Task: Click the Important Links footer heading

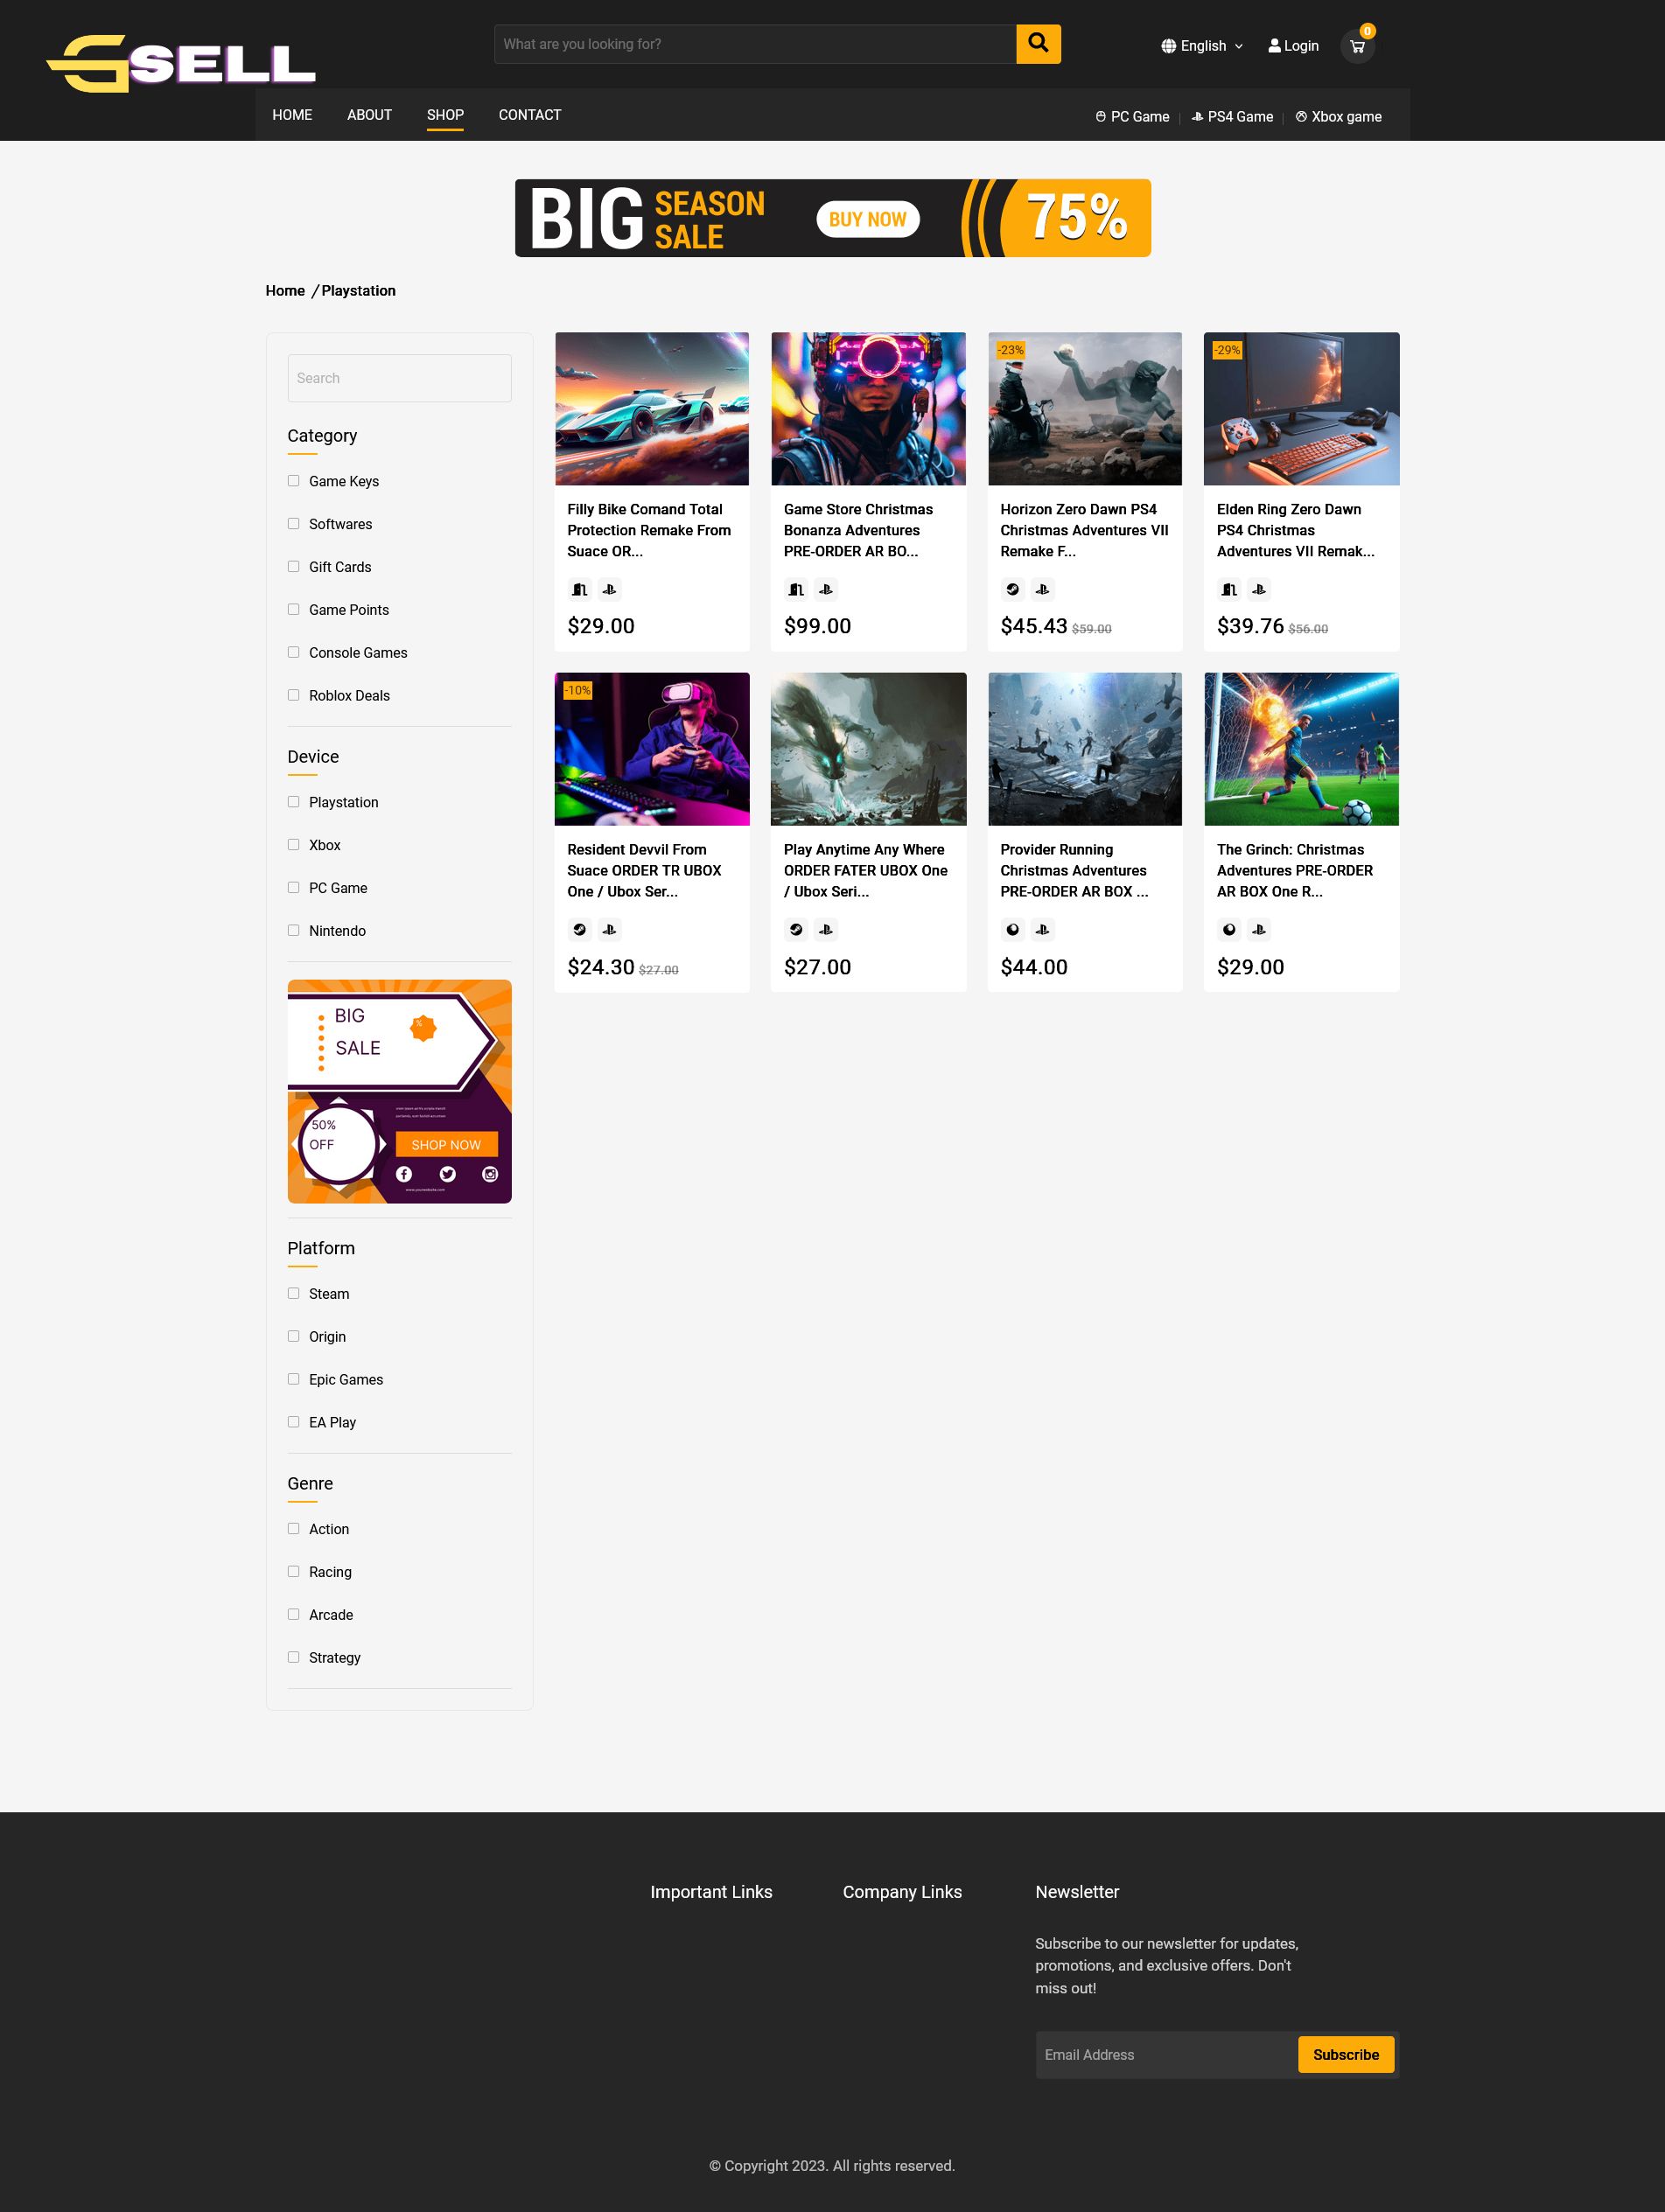Action: pyautogui.click(x=711, y=1892)
